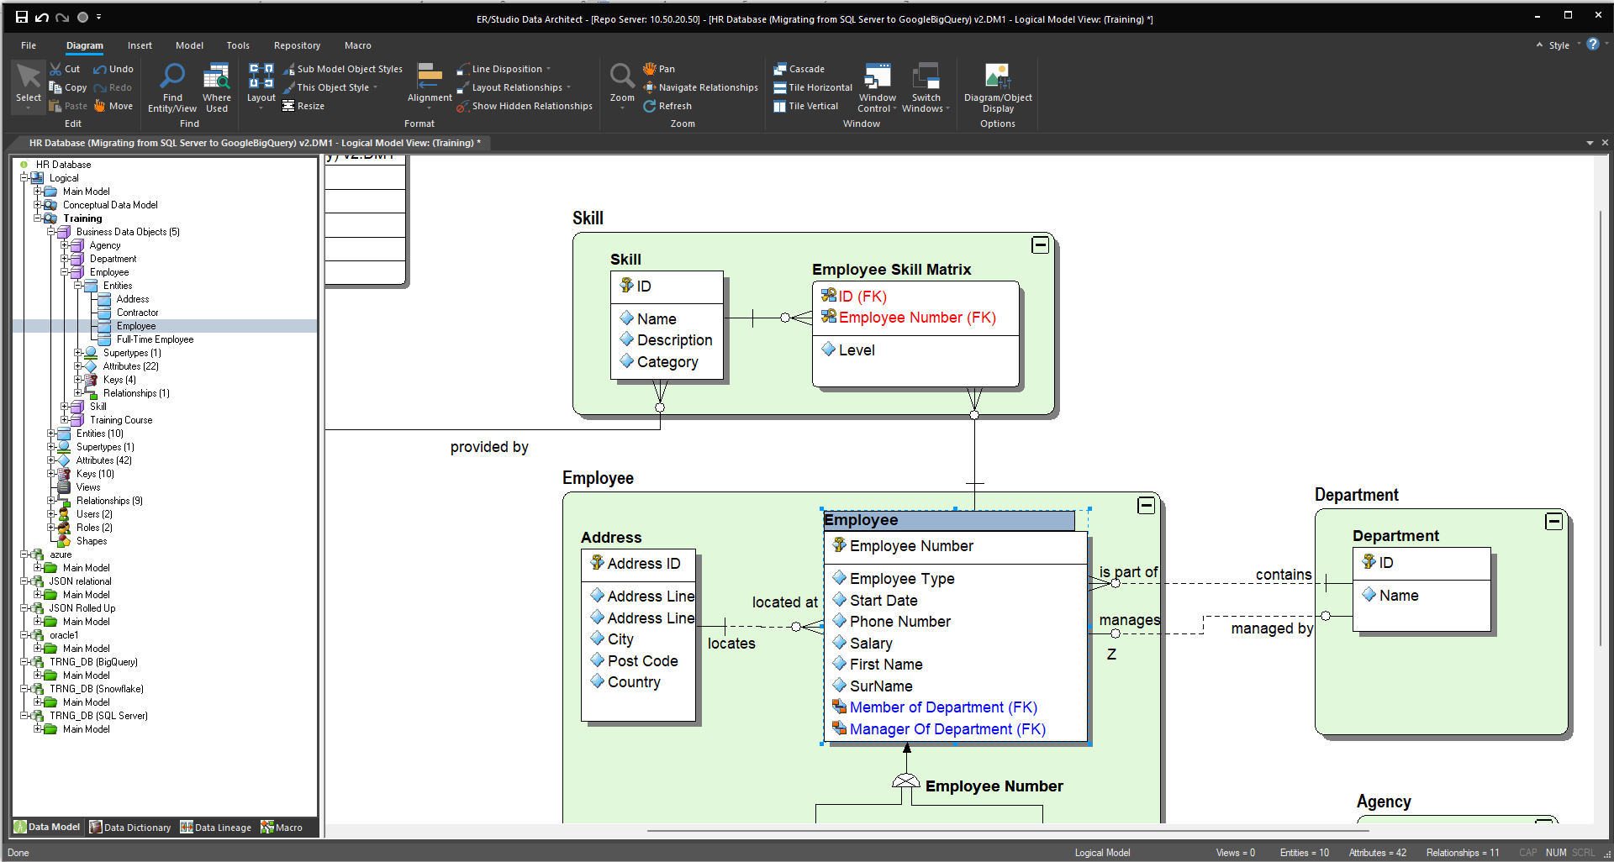Open the Repository menu
Viewport: 1614px width, 862px height.
(x=297, y=45)
